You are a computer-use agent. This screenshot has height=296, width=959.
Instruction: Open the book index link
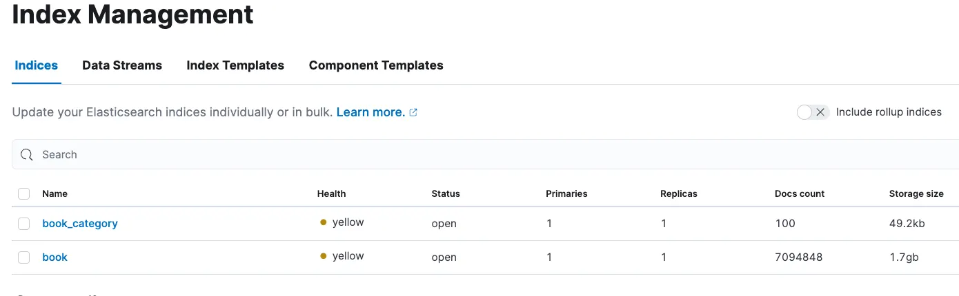tap(55, 257)
